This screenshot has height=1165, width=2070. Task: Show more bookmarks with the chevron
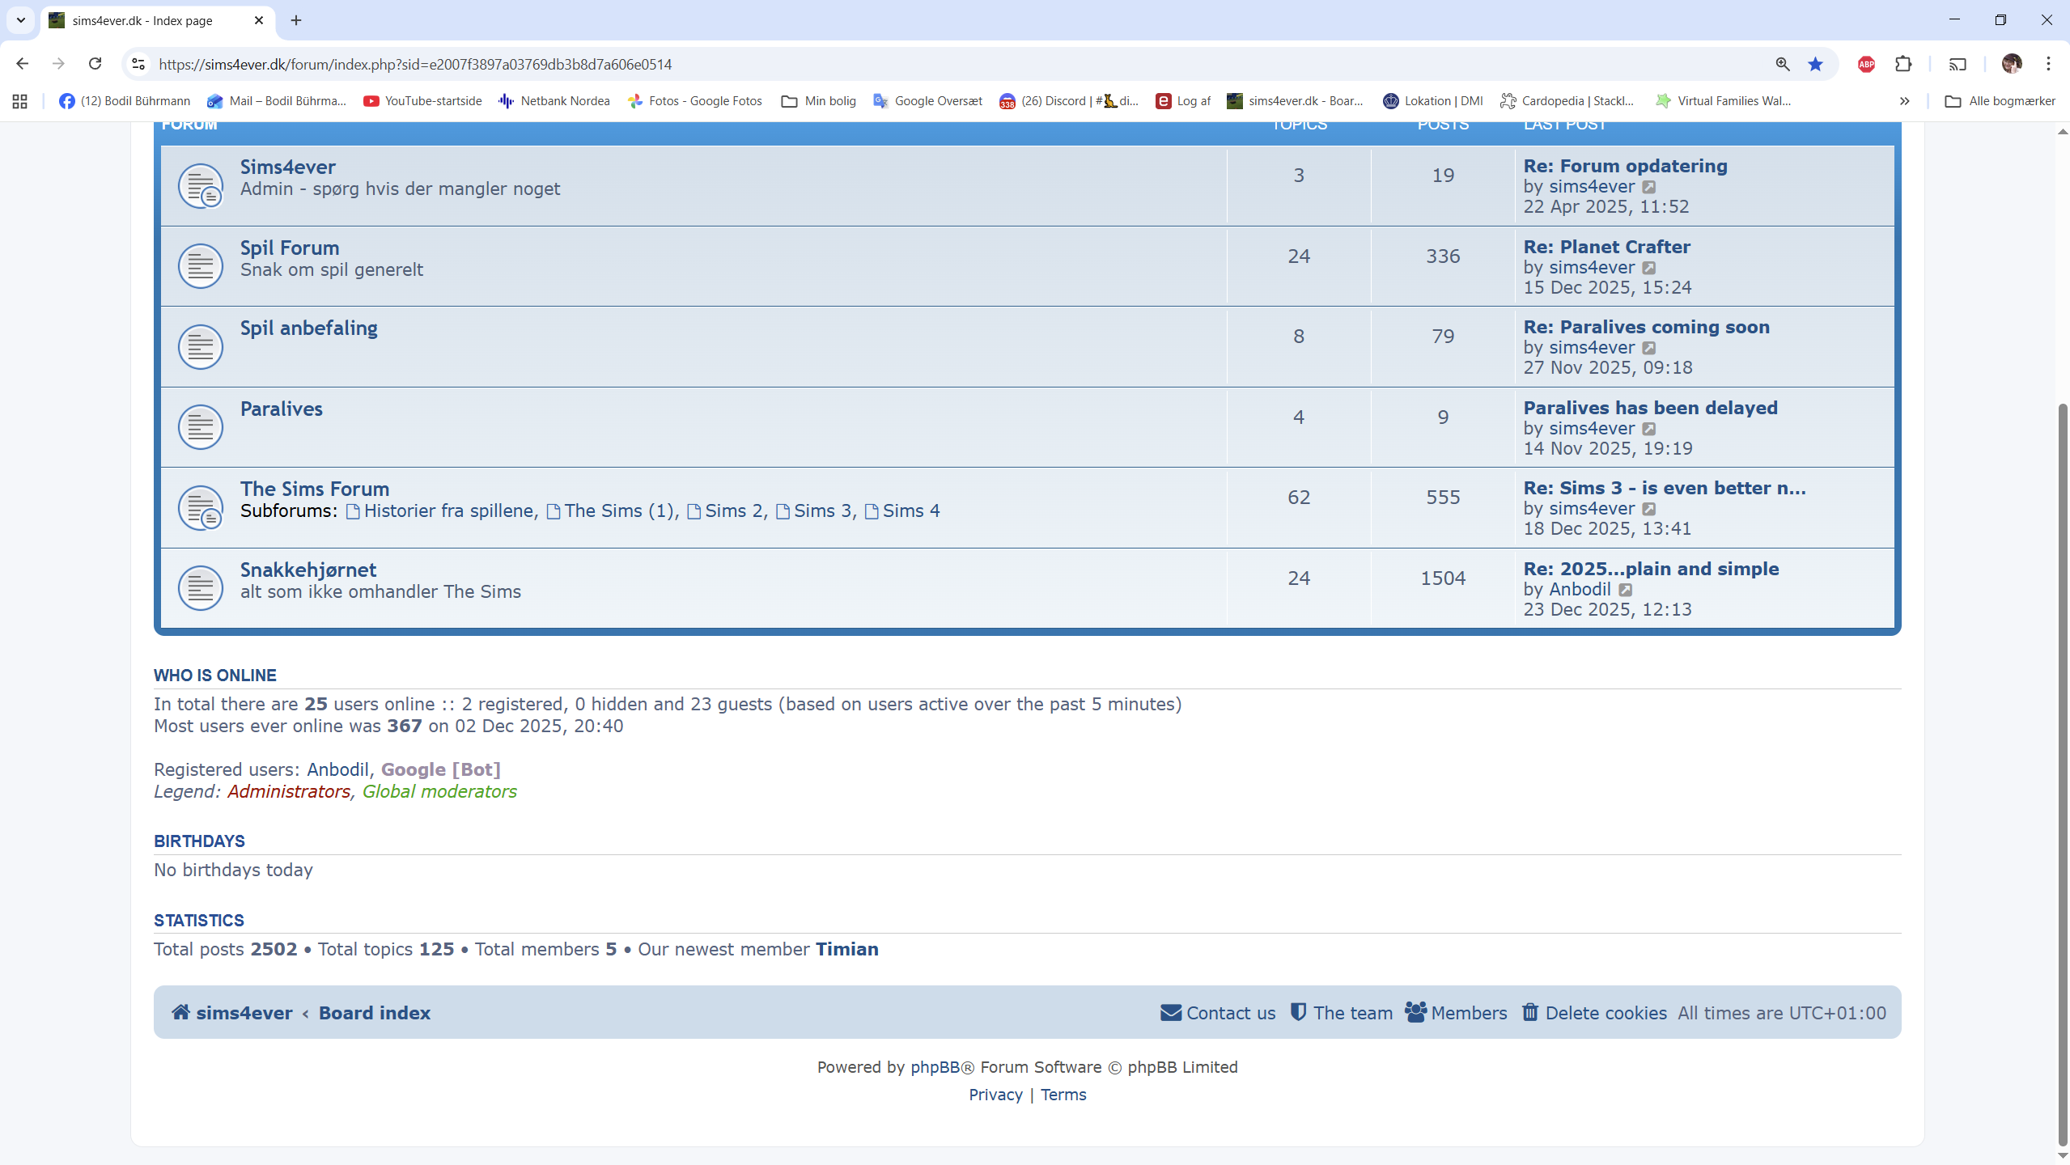point(1904,101)
